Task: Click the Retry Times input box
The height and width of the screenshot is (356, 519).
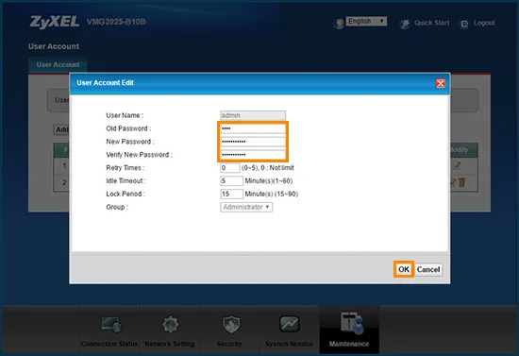Action: [230, 168]
